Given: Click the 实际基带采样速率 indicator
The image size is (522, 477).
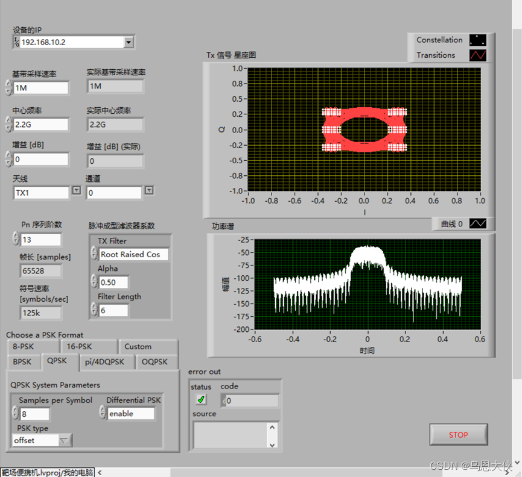Looking at the screenshot, I should coord(115,86).
